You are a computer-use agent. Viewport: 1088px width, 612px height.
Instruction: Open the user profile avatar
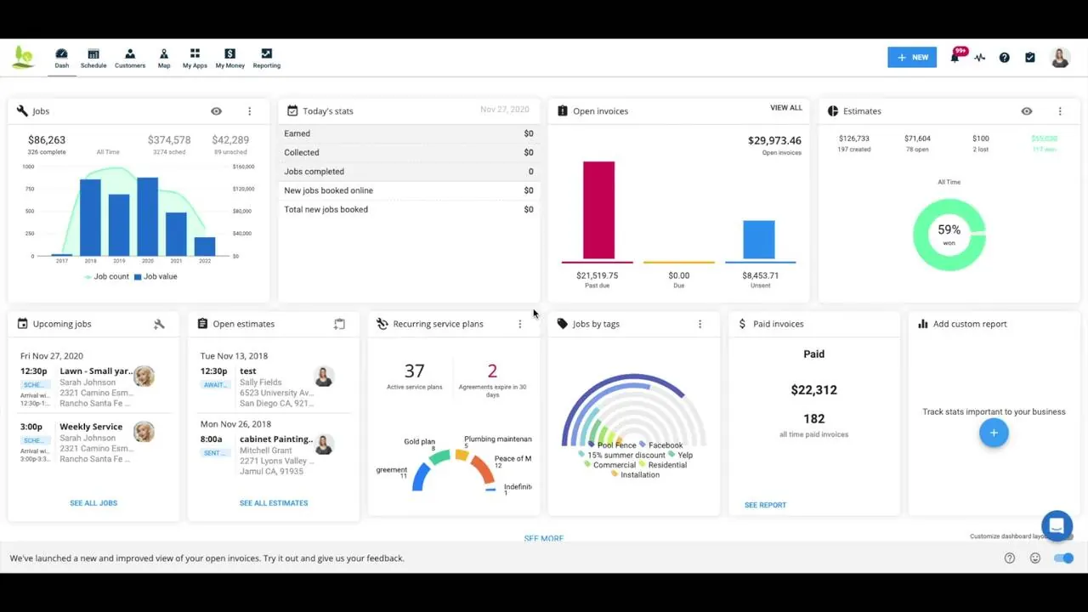pos(1060,58)
